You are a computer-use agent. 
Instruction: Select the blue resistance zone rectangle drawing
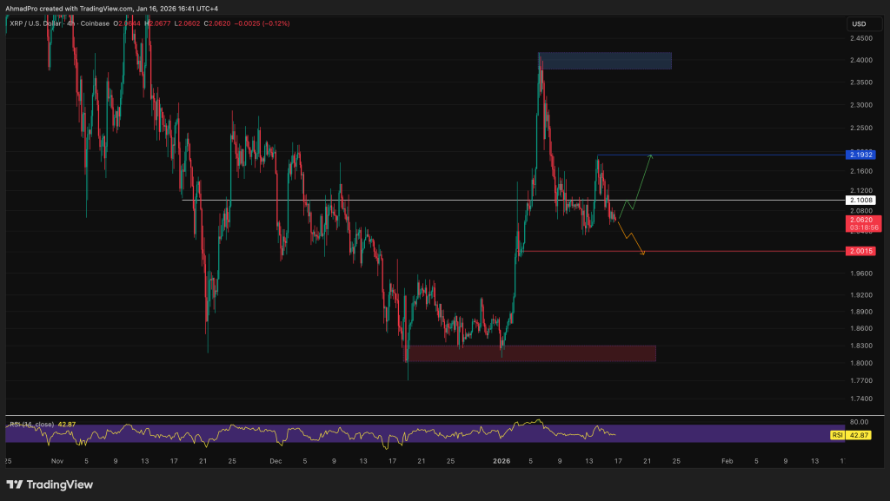click(605, 61)
